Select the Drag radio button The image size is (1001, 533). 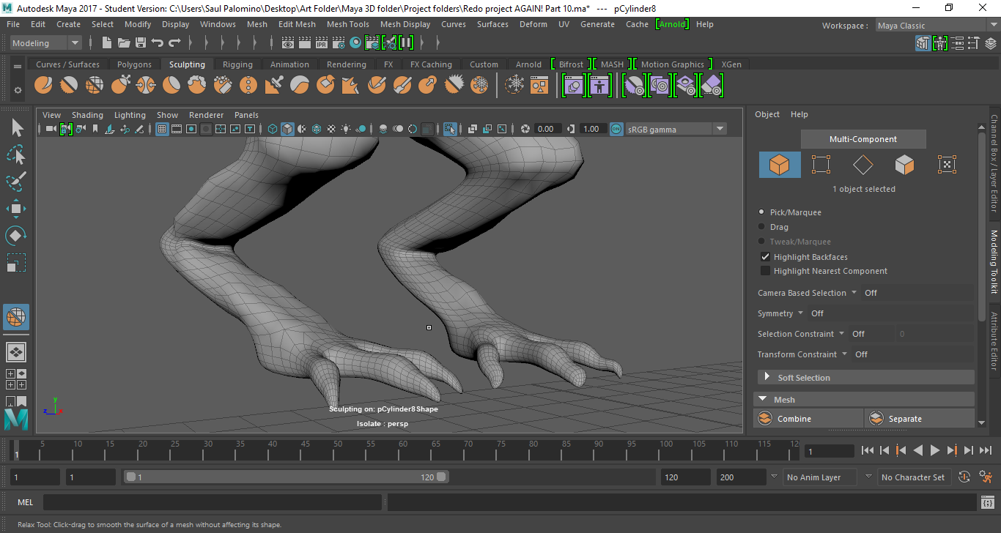click(x=762, y=227)
